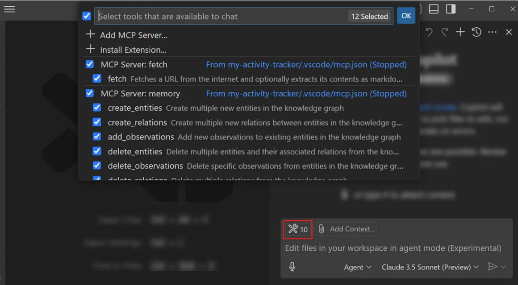Send the chat message with arrow icon
The width and height of the screenshot is (518, 285).
point(492,267)
